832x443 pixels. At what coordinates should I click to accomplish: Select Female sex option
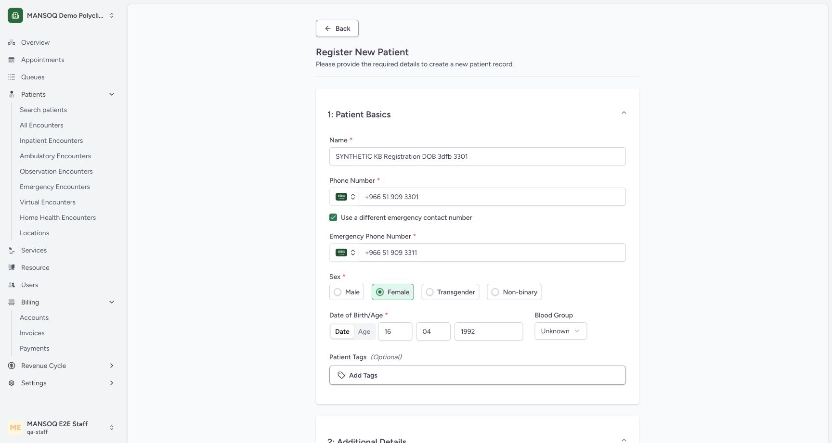[392, 292]
